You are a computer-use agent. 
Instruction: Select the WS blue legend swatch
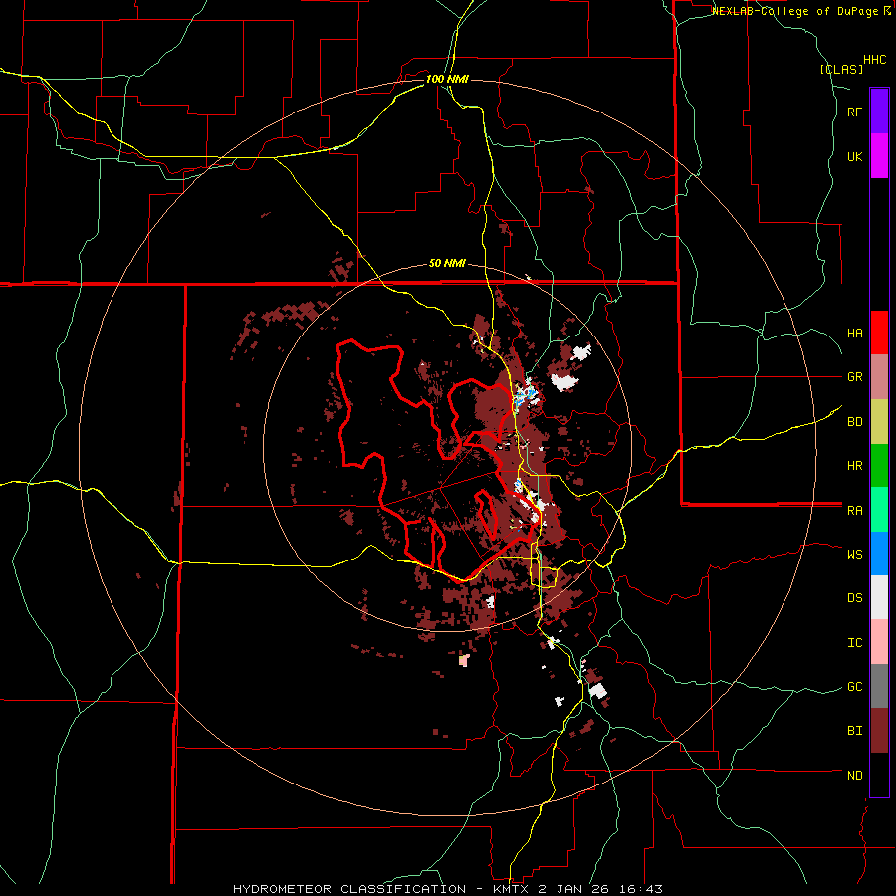pyautogui.click(x=879, y=554)
